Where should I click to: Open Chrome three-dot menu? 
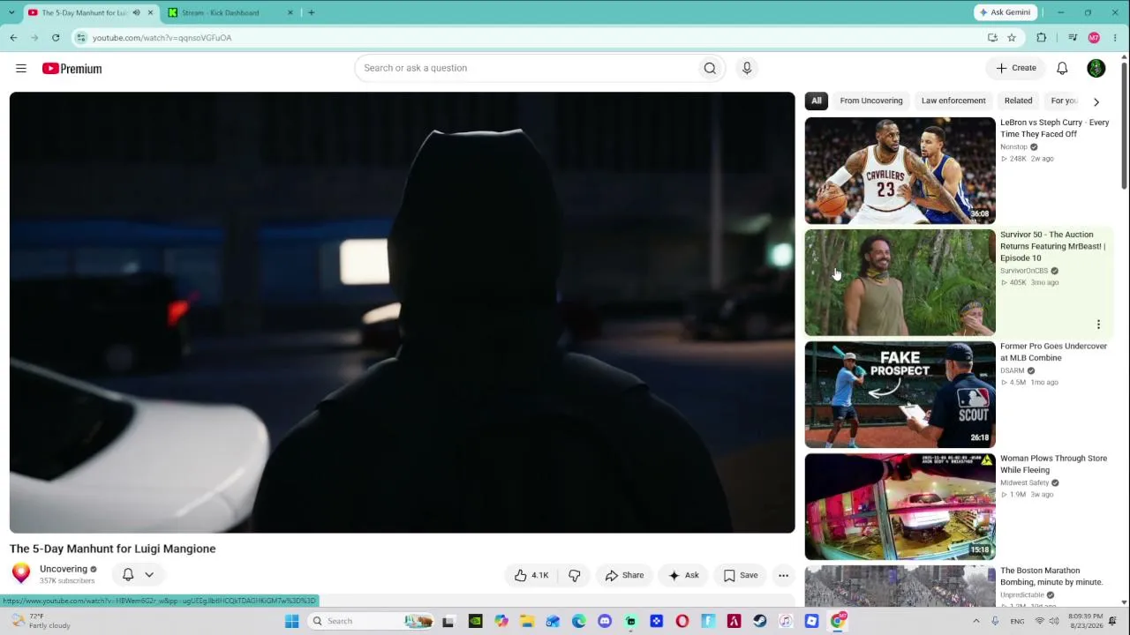pos(1116,38)
